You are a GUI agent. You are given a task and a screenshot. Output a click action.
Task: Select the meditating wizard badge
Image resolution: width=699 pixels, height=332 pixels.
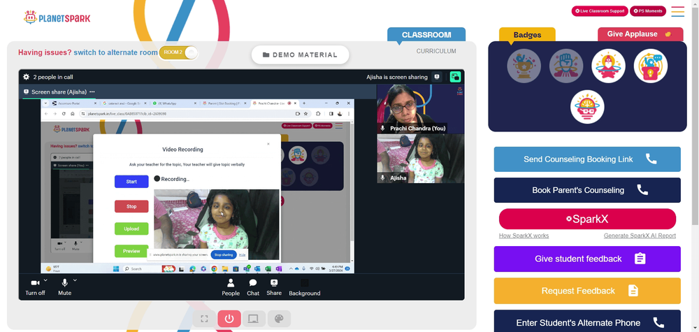pos(609,66)
